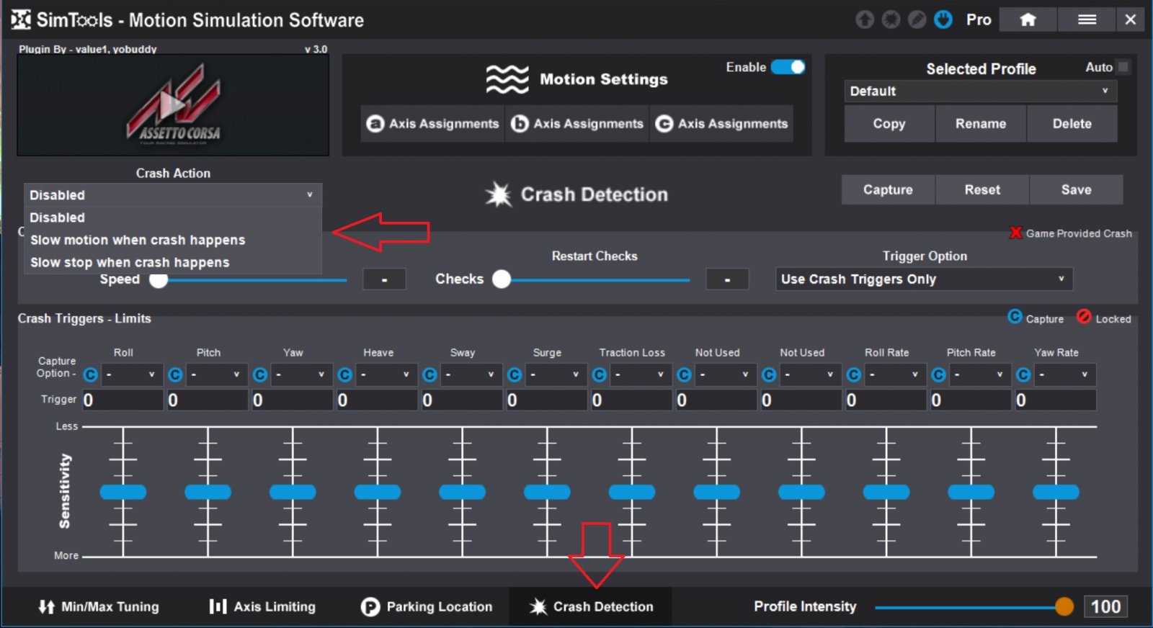Select Slow motion when crash happens
1153x628 pixels.
pos(138,240)
